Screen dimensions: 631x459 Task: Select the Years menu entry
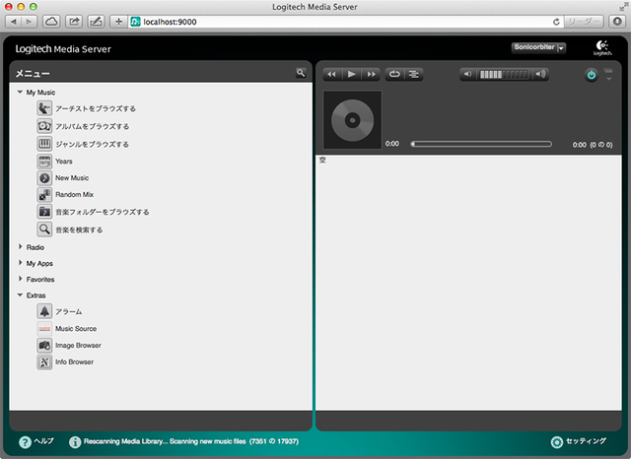[64, 162]
